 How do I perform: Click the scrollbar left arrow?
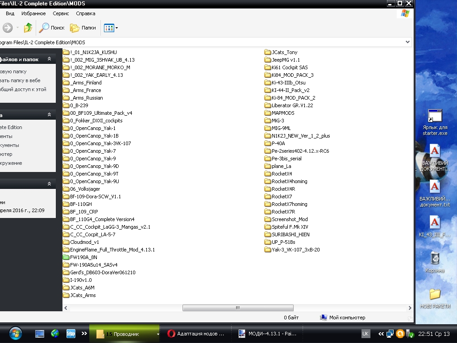click(66, 308)
